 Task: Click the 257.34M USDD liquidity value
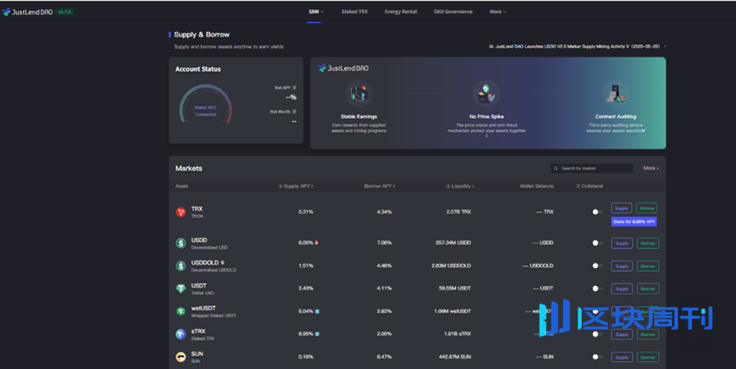tap(453, 243)
